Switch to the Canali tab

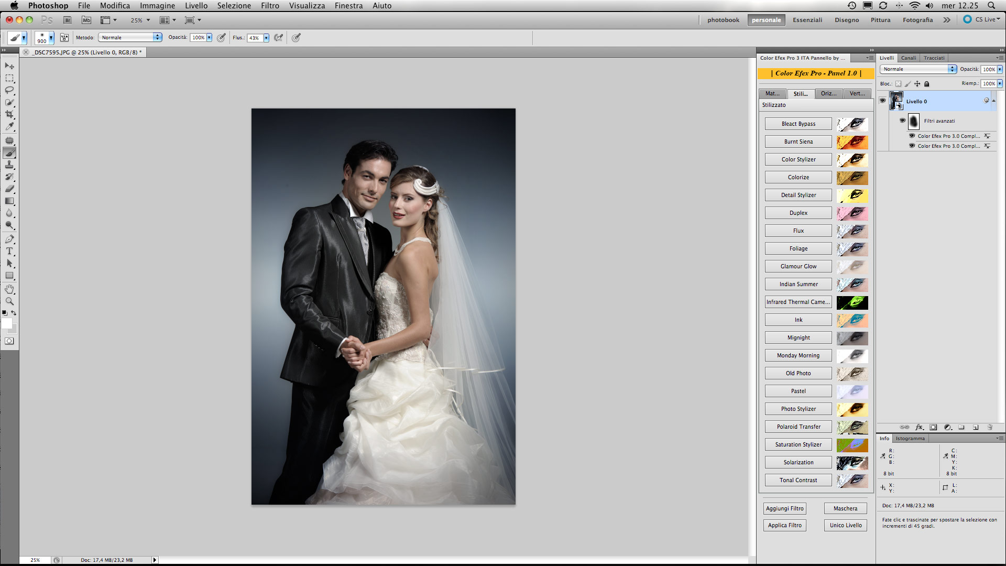point(909,58)
